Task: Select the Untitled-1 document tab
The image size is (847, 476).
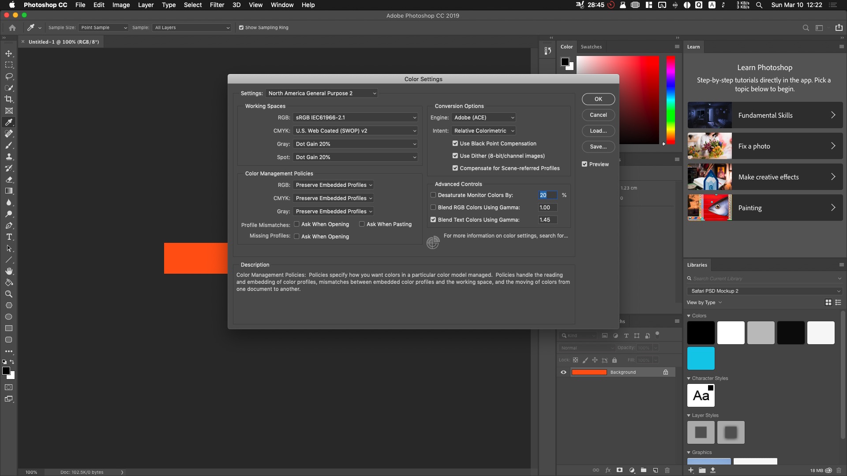Action: (64, 42)
